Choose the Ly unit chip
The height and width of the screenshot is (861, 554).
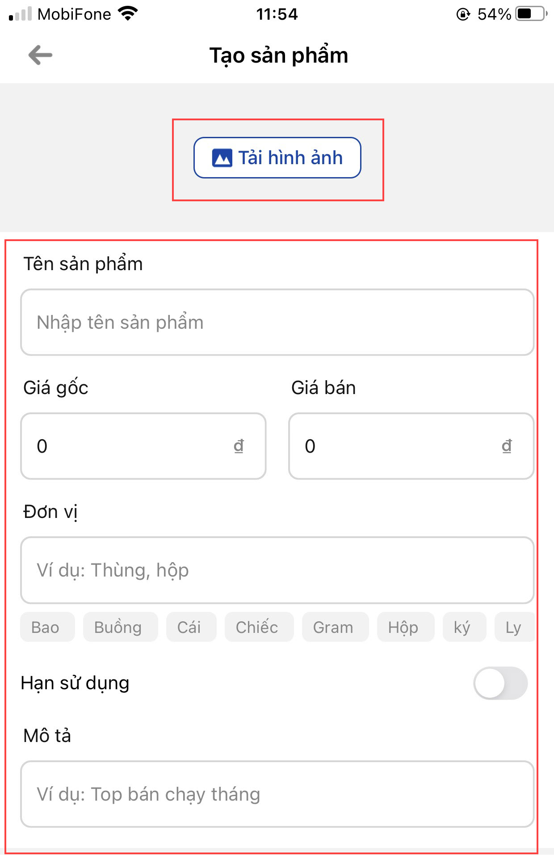(514, 627)
